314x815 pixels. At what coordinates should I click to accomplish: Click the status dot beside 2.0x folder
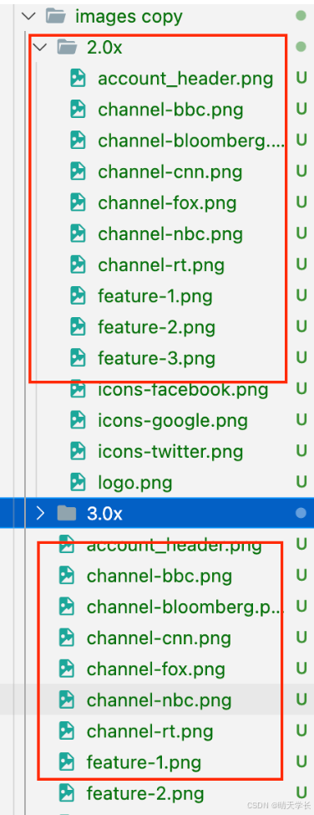(301, 48)
